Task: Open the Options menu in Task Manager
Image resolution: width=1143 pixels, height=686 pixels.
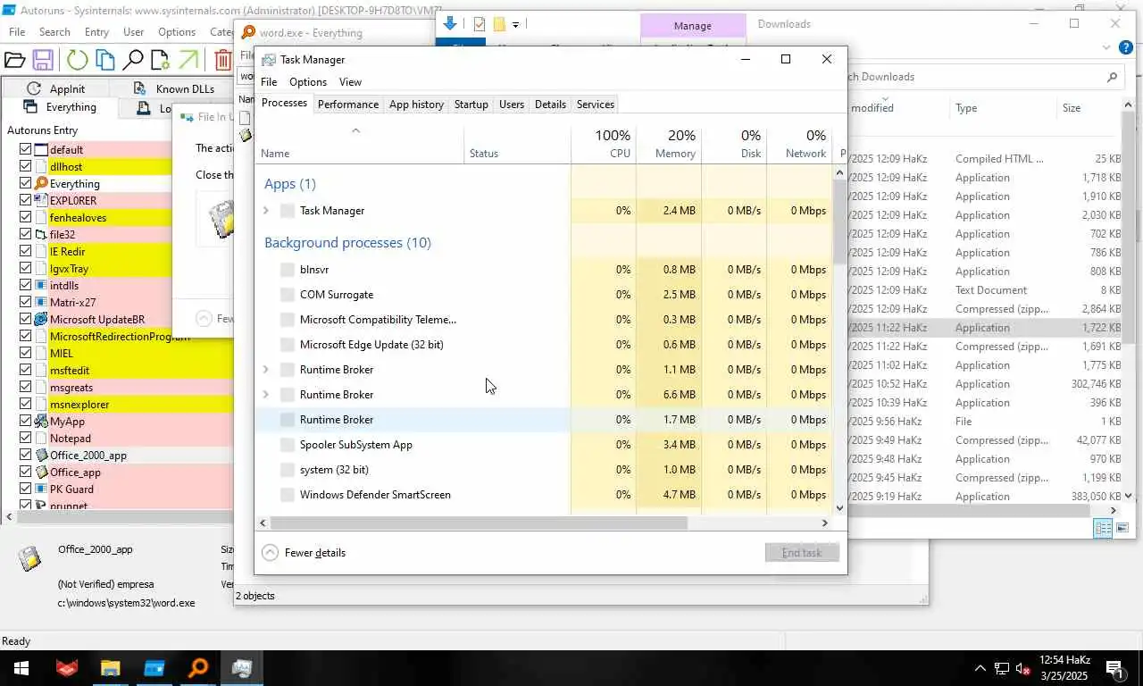Action: [x=308, y=82]
